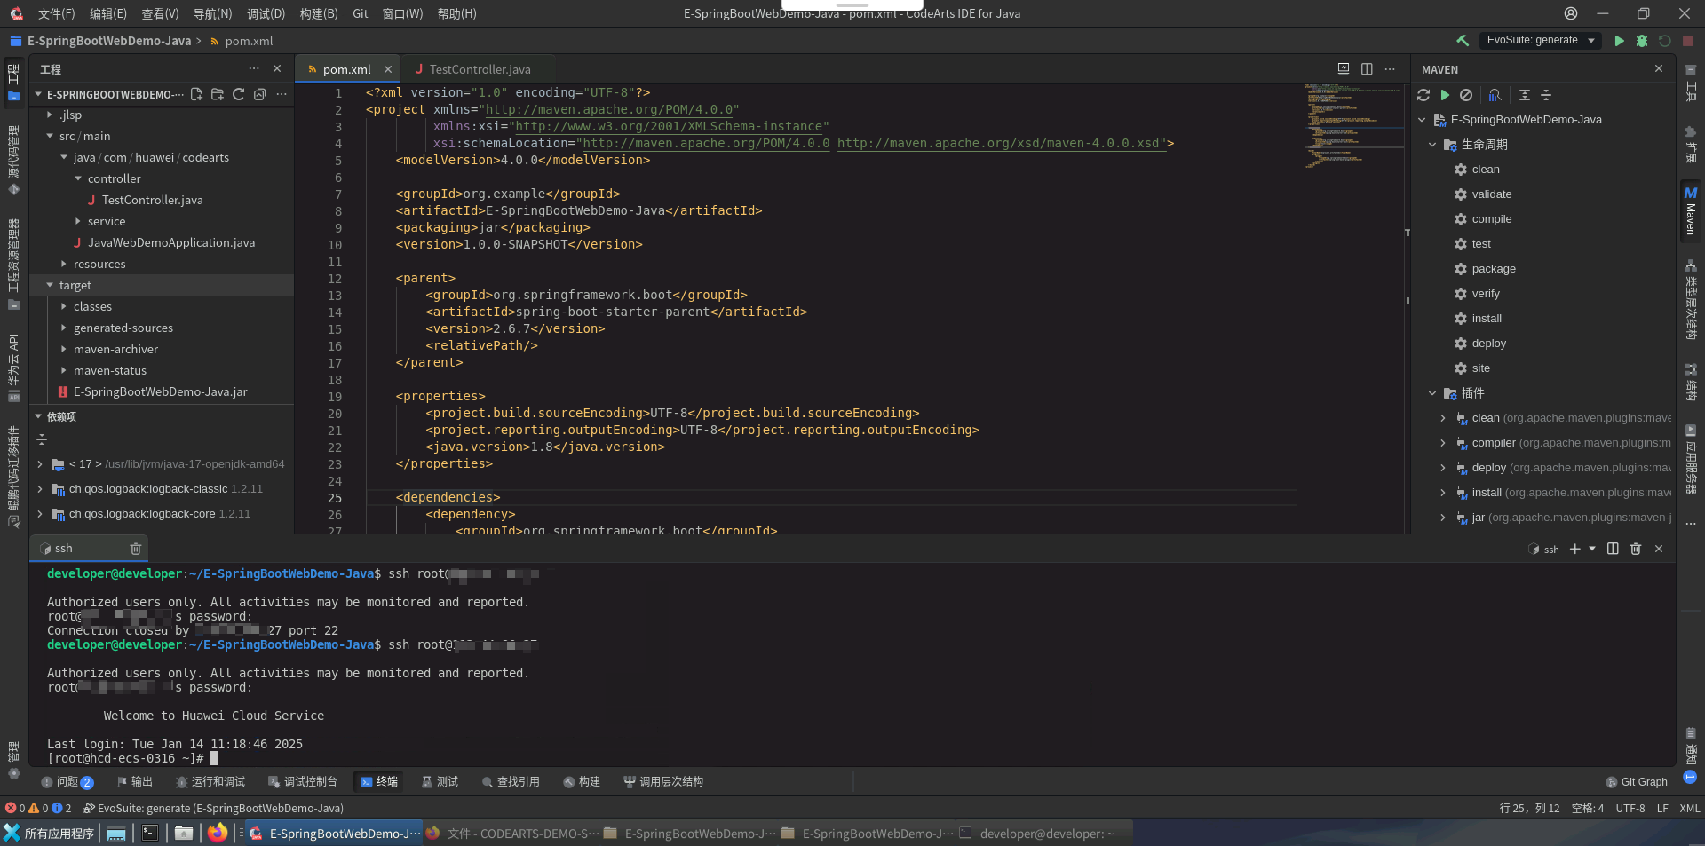Open the 调试(D) menu
Viewport: 1705px width, 846px height.
pyautogui.click(x=266, y=13)
